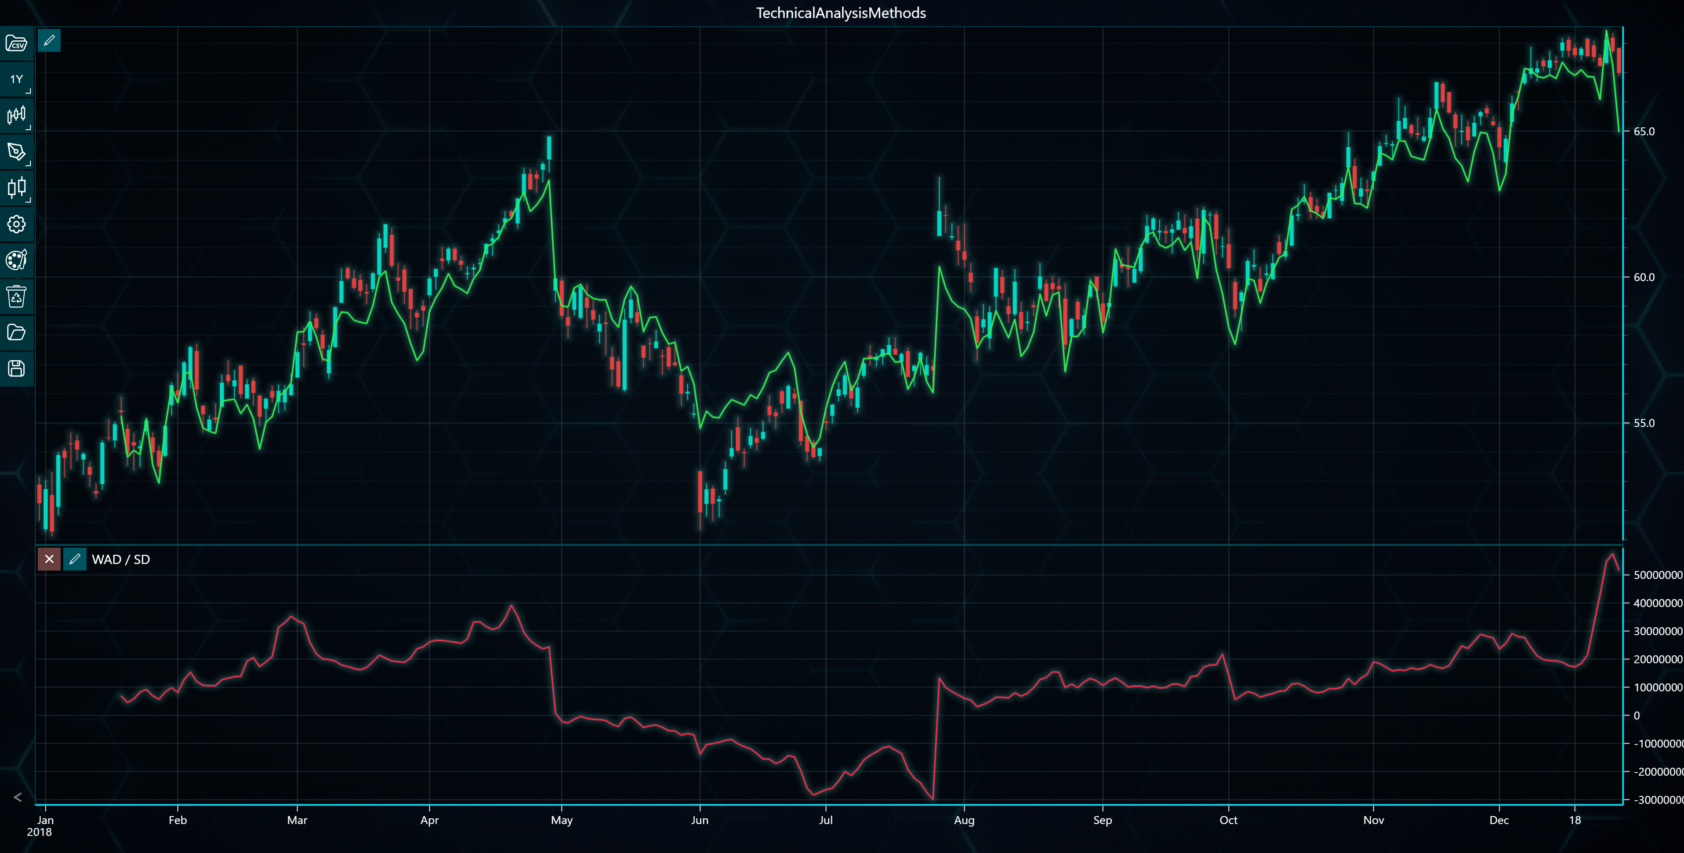This screenshot has height=853, width=1684.
Task: Close the WAD / SD indicator panel
Action: coord(49,560)
